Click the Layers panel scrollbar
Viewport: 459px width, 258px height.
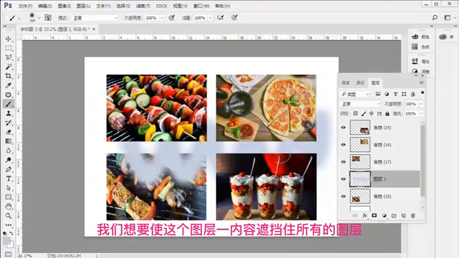coord(422,161)
